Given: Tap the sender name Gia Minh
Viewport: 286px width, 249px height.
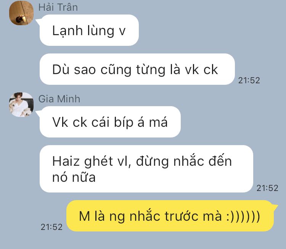Looking at the screenshot, I should point(59,99).
